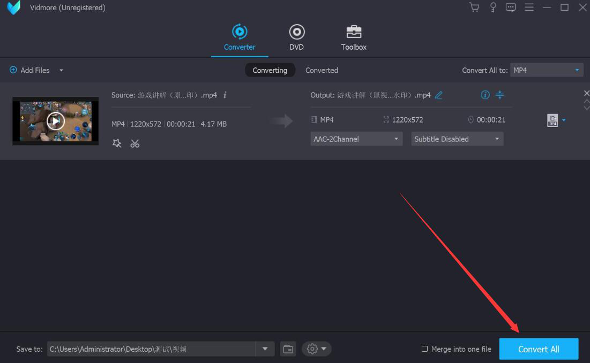Expand the Add Files dropdown arrow

coord(61,70)
